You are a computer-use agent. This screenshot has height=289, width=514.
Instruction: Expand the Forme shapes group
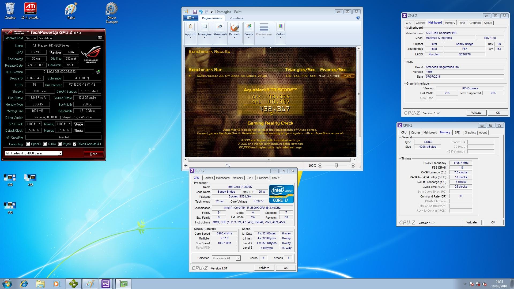coord(249,33)
